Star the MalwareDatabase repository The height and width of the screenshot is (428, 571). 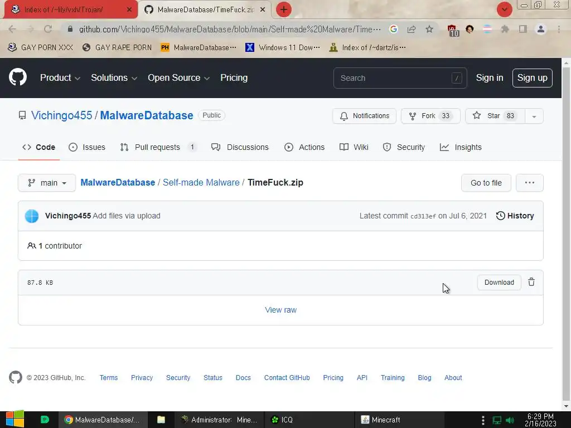coord(495,116)
